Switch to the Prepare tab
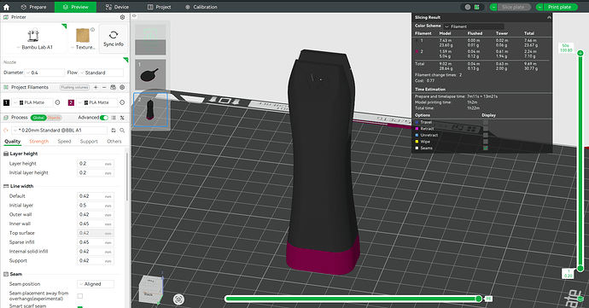Screen dimensions: 589x308 pos(33,7)
